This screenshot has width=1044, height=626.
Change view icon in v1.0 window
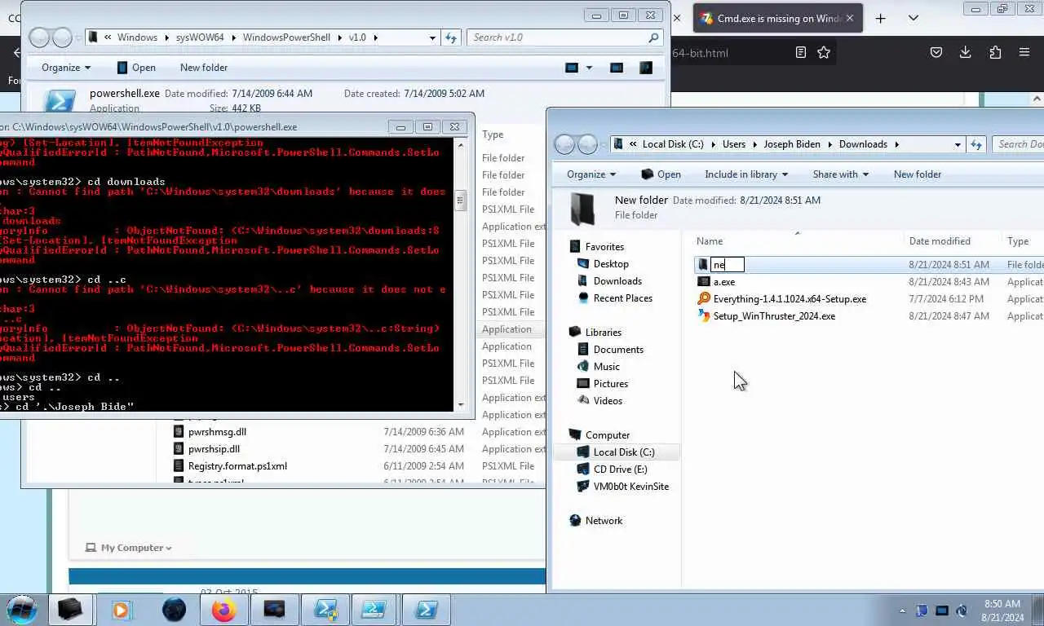click(x=571, y=68)
